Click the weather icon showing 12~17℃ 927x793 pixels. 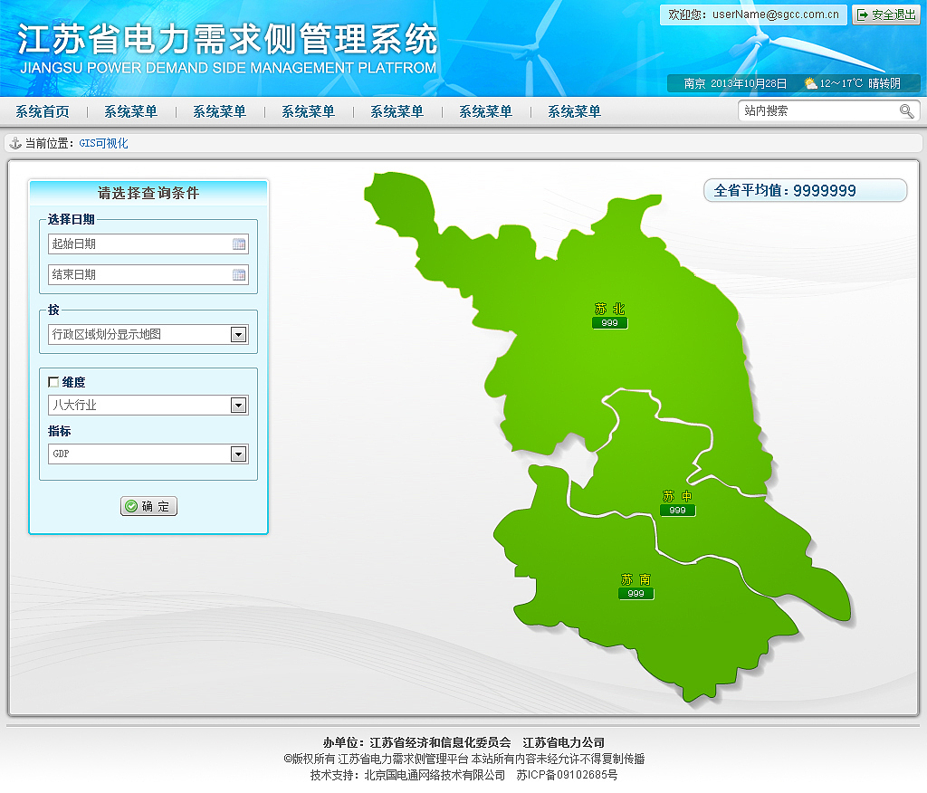tap(809, 83)
